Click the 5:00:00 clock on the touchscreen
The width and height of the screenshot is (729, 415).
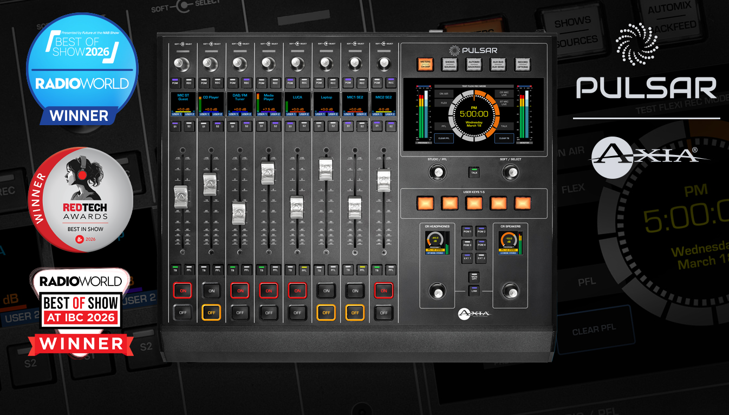point(474,114)
